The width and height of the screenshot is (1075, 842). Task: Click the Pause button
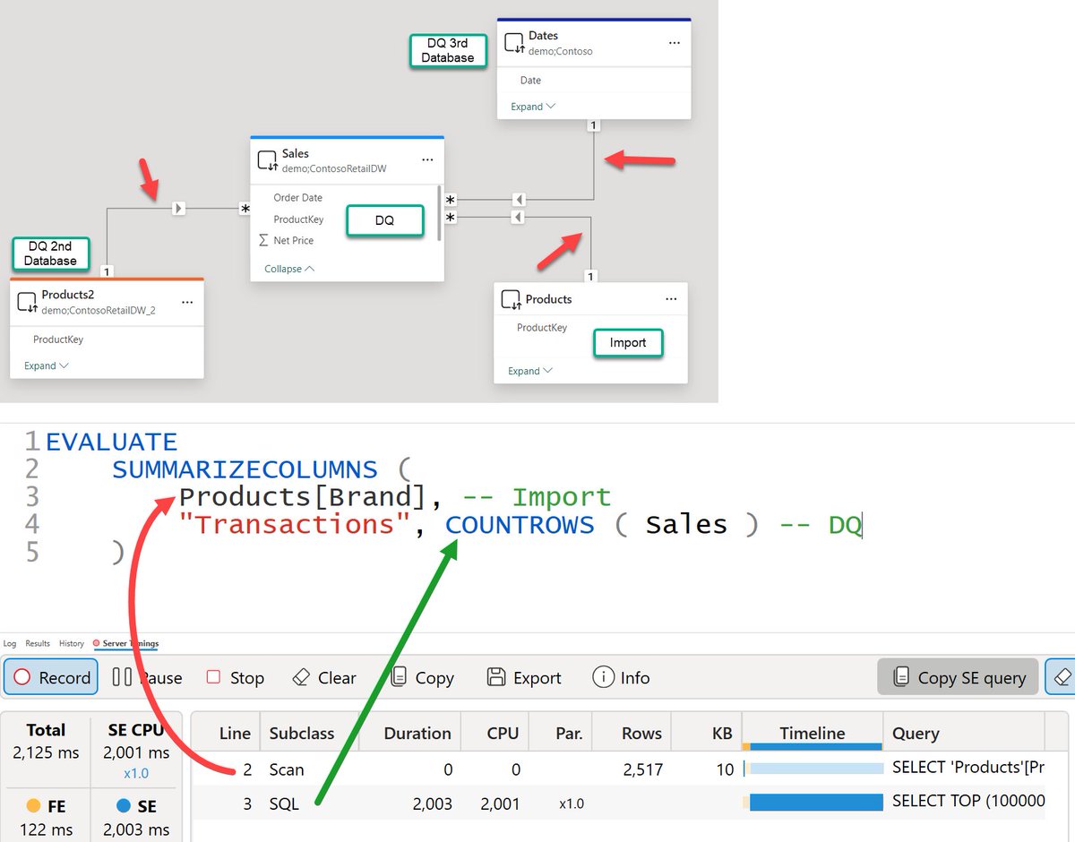[x=147, y=677]
